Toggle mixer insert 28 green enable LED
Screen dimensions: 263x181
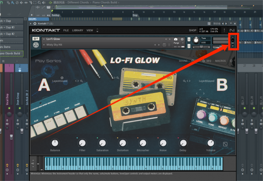254,108
